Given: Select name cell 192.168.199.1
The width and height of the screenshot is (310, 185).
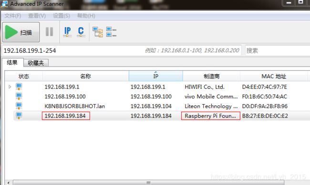Looking at the screenshot, I should tap(62, 87).
